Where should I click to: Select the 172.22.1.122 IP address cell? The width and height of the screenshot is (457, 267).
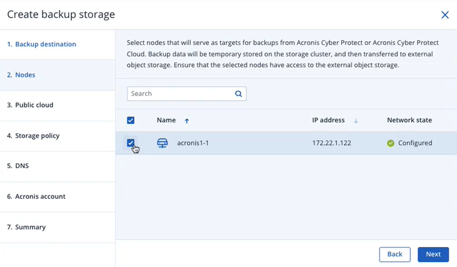[x=331, y=143]
